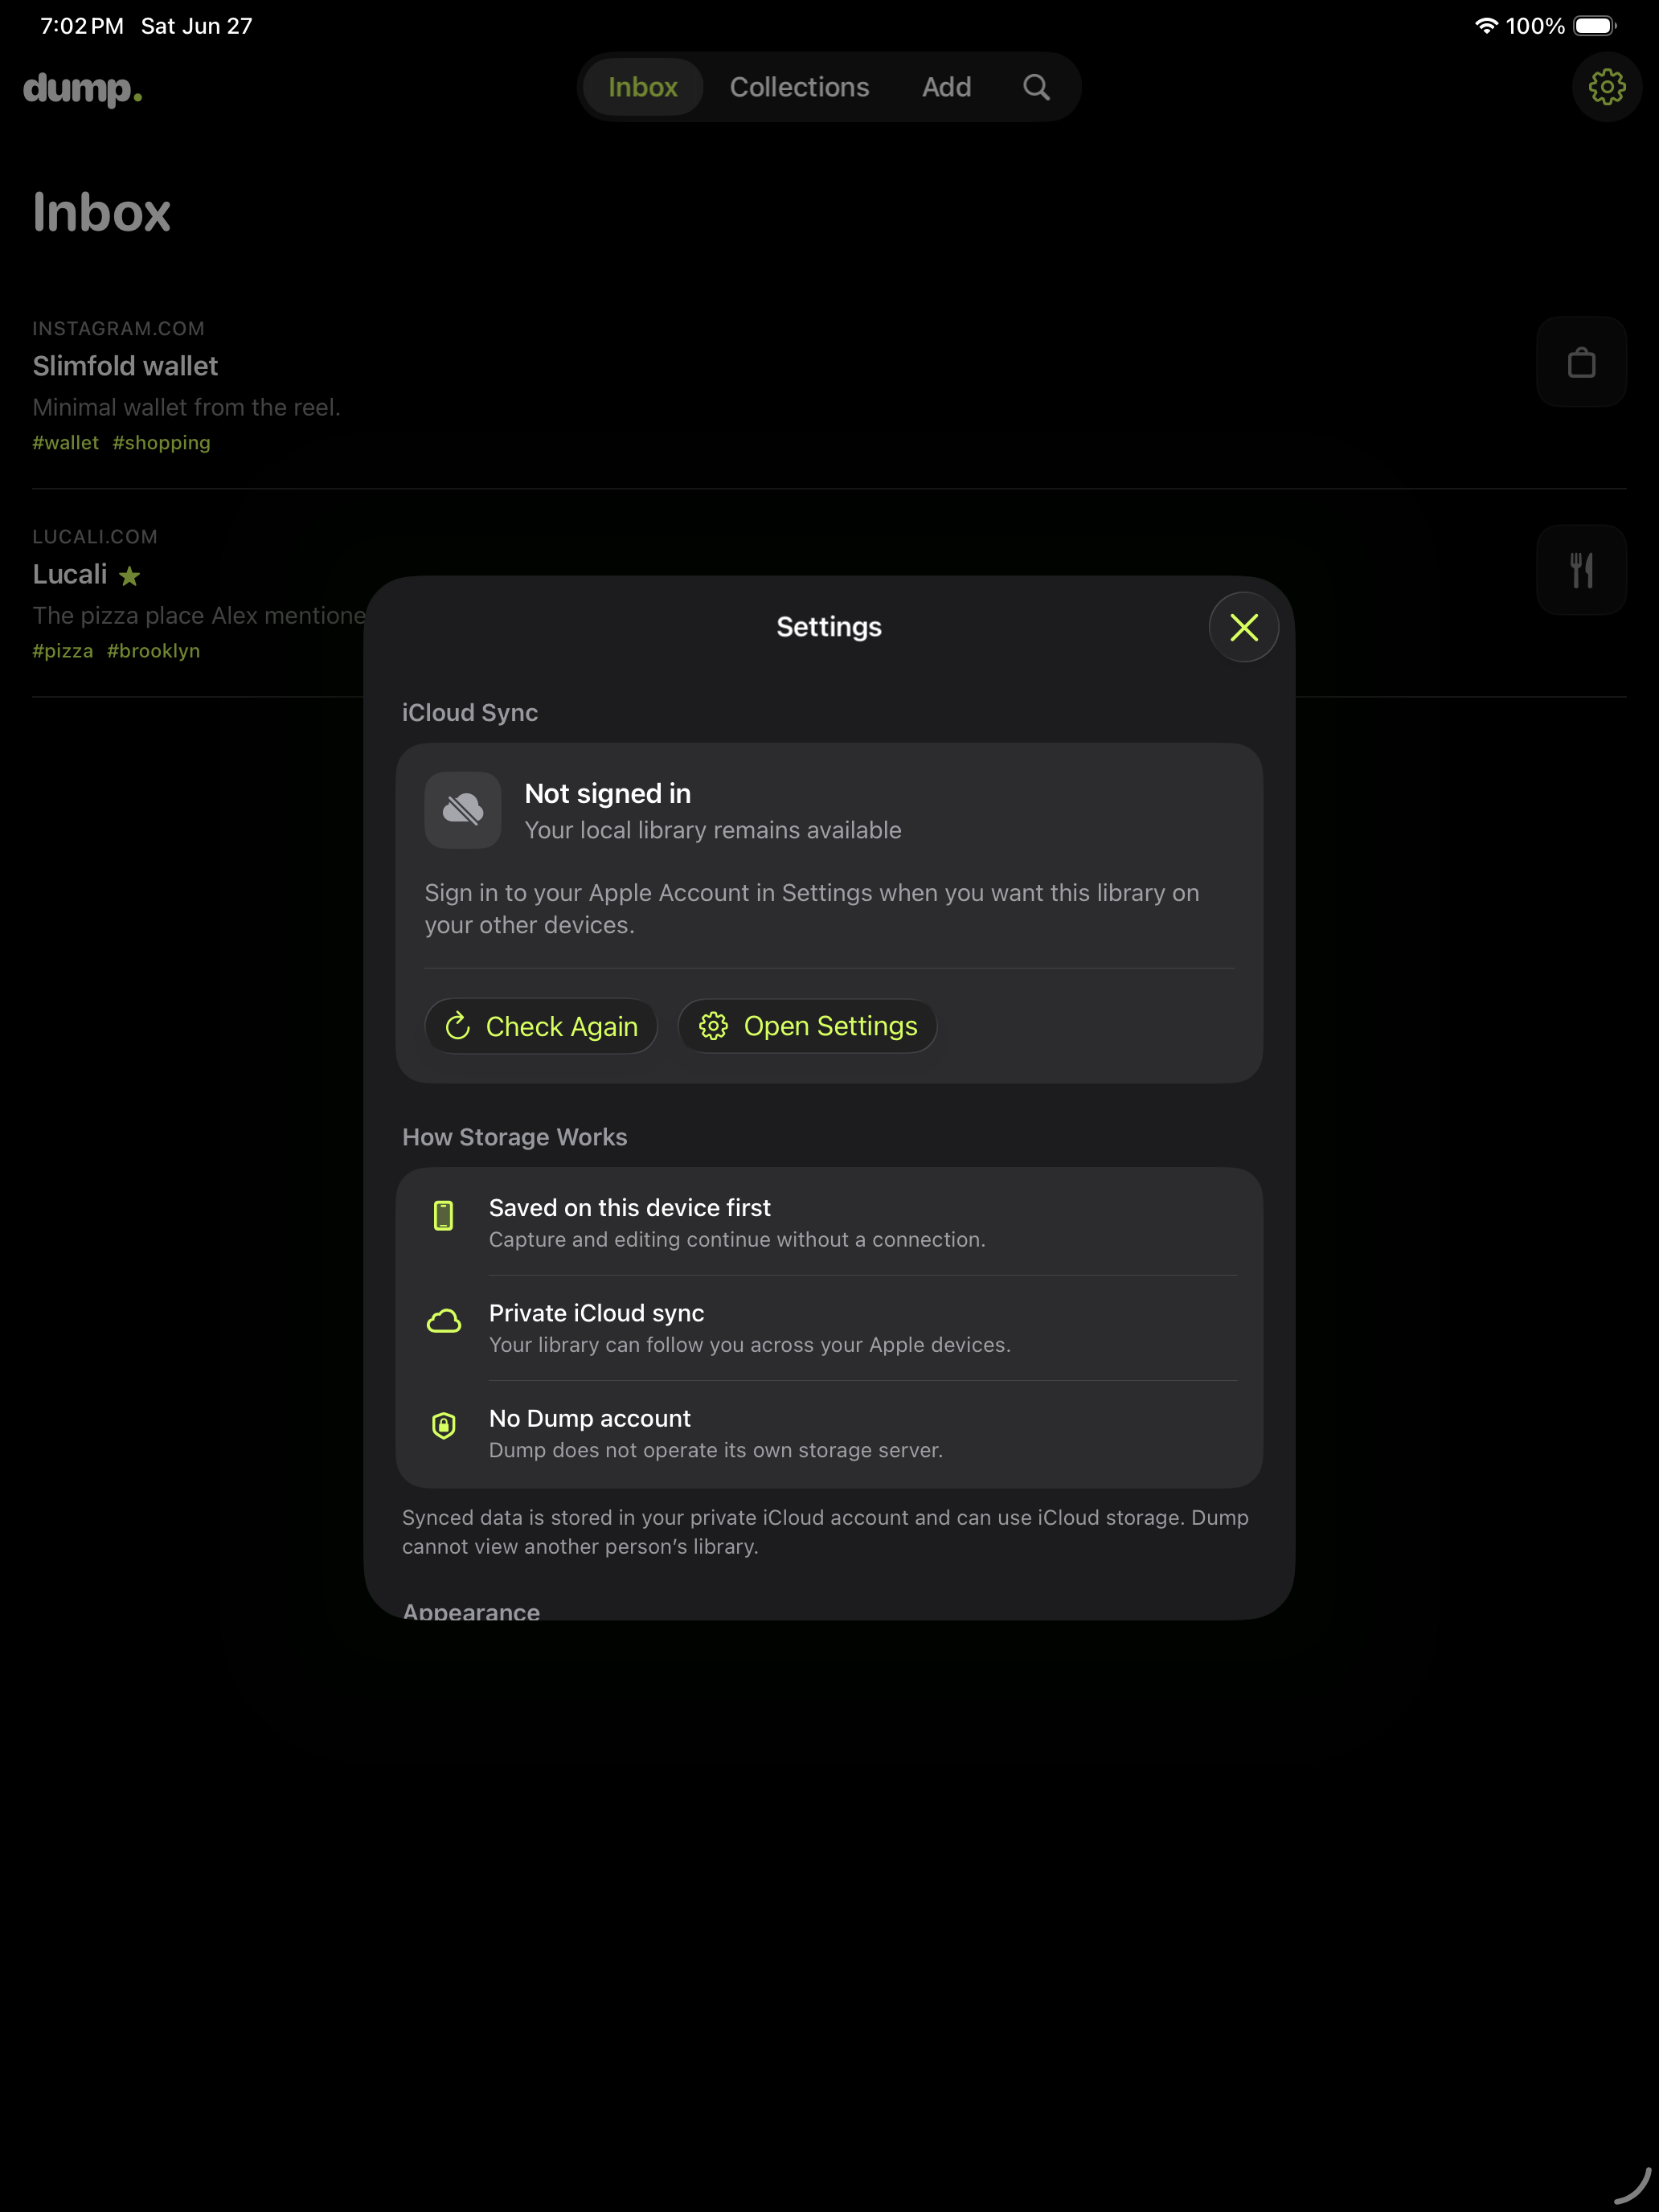Open the Slimfold wallet item
1659x2212 pixels.
pos(125,366)
